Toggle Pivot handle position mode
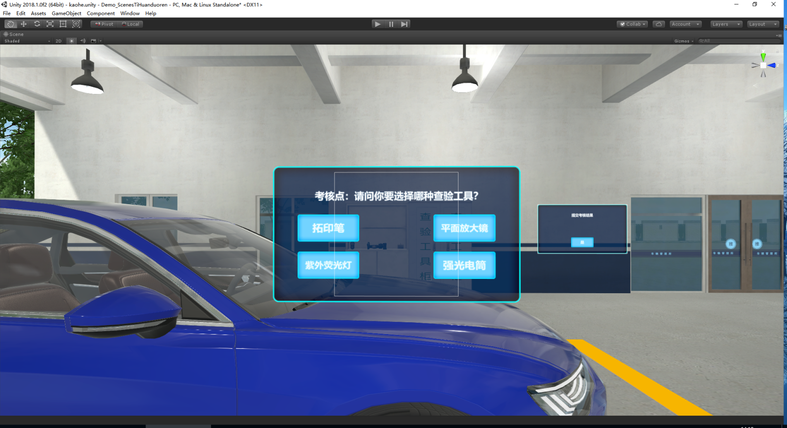 [x=104, y=24]
